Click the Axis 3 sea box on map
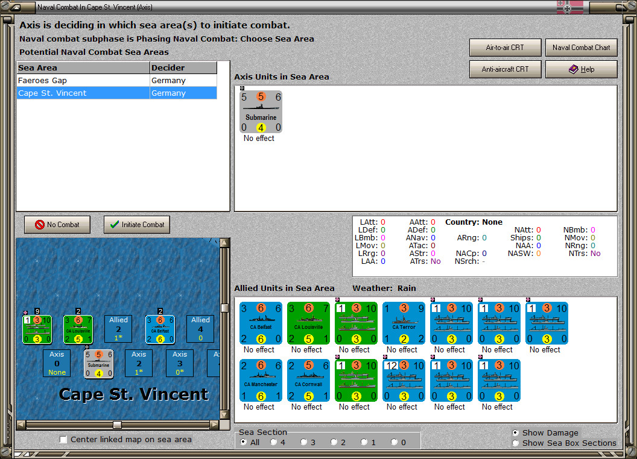Screen dimensions: 637x459 180,363
